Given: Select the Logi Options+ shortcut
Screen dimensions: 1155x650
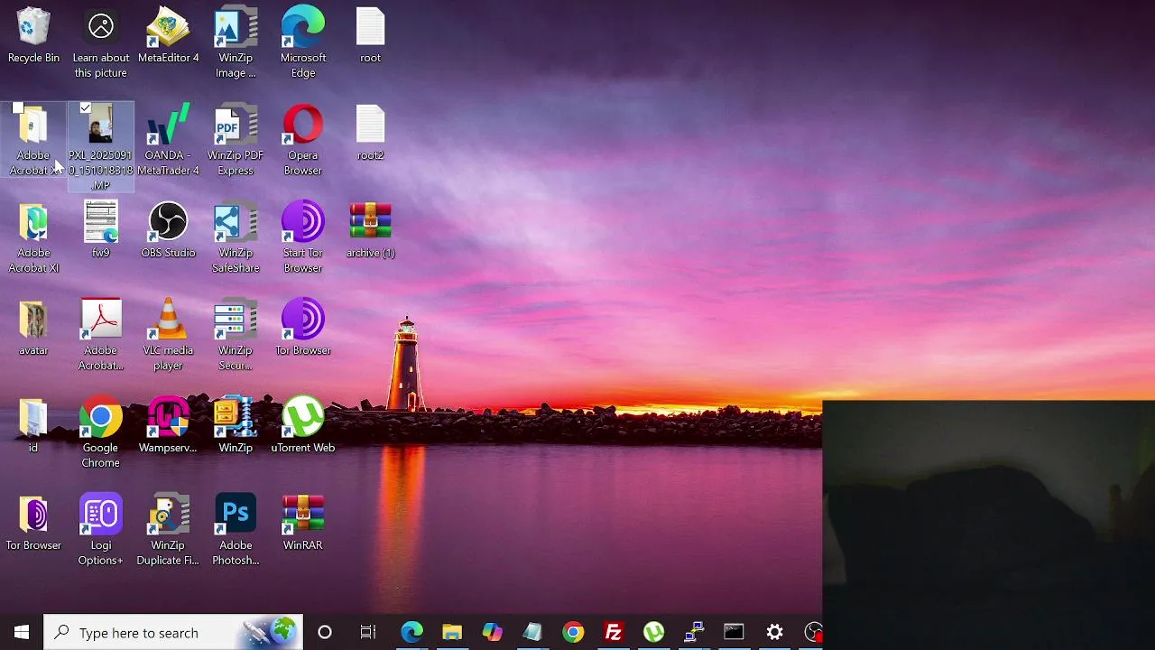Looking at the screenshot, I should click(x=100, y=531).
